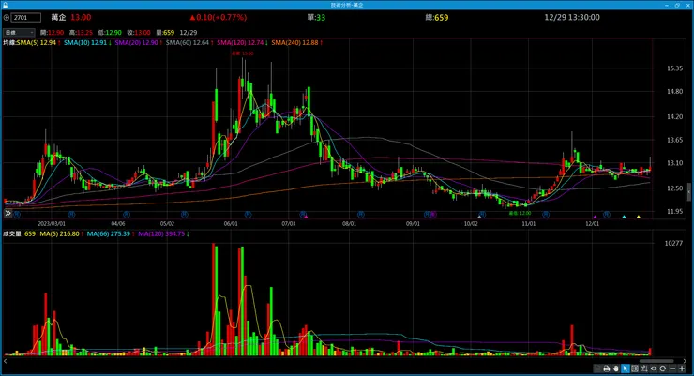Click the circular refresh icon

tap(662, 368)
